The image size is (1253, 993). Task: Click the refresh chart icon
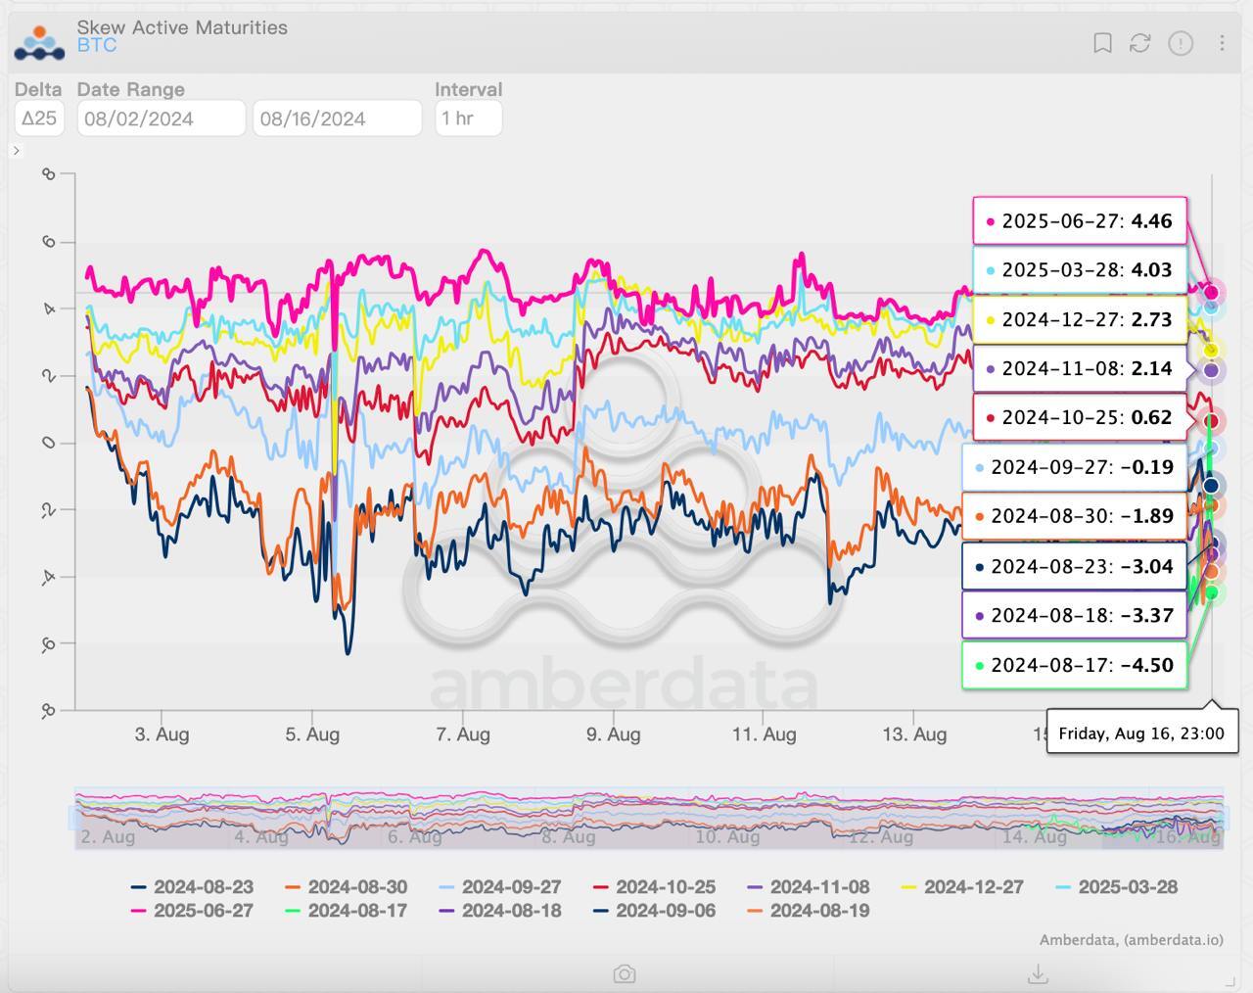tap(1139, 43)
